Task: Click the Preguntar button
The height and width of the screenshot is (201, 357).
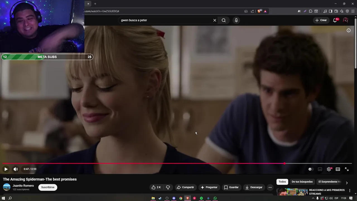Action: 209,187
